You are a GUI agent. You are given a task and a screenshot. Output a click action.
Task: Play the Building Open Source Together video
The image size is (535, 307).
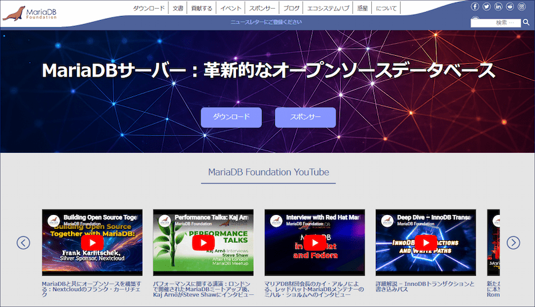click(92, 243)
